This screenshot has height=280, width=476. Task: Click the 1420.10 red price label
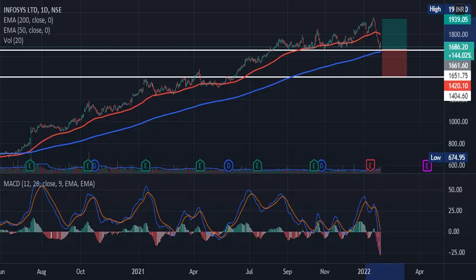point(458,86)
